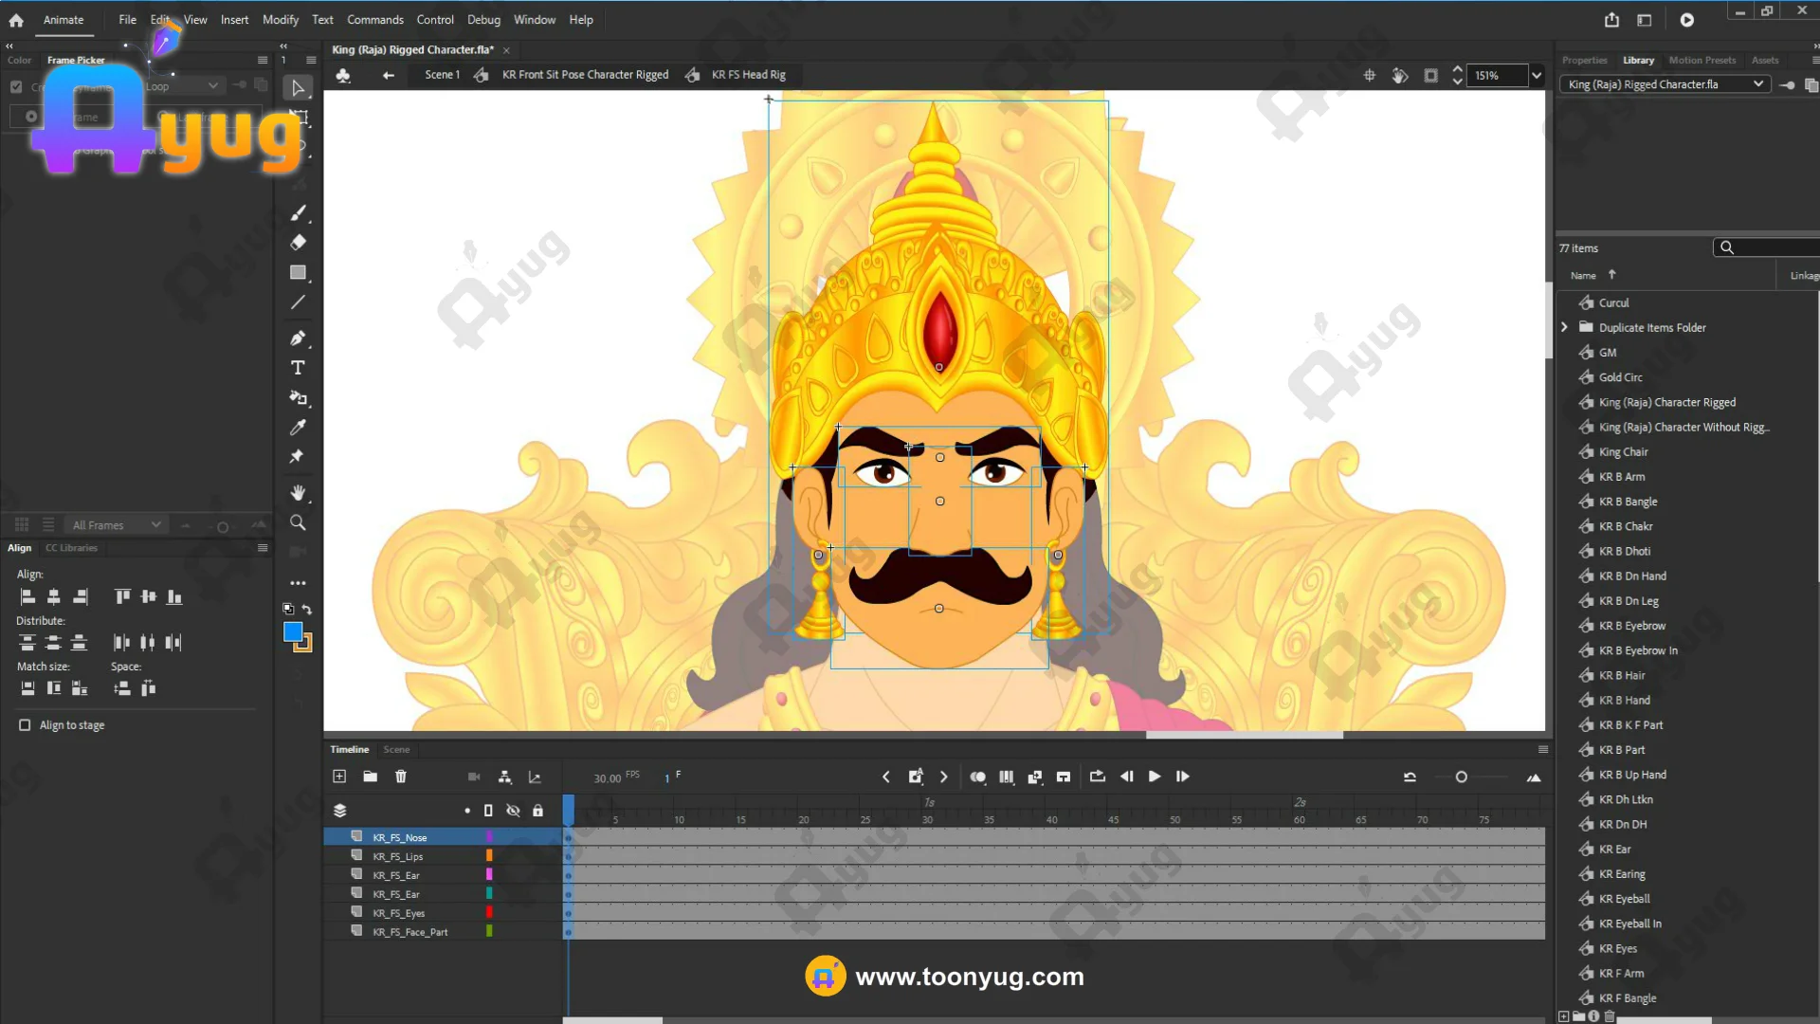1820x1024 pixels.
Task: Expand the Duplicate Items Folder
Action: pos(1565,327)
